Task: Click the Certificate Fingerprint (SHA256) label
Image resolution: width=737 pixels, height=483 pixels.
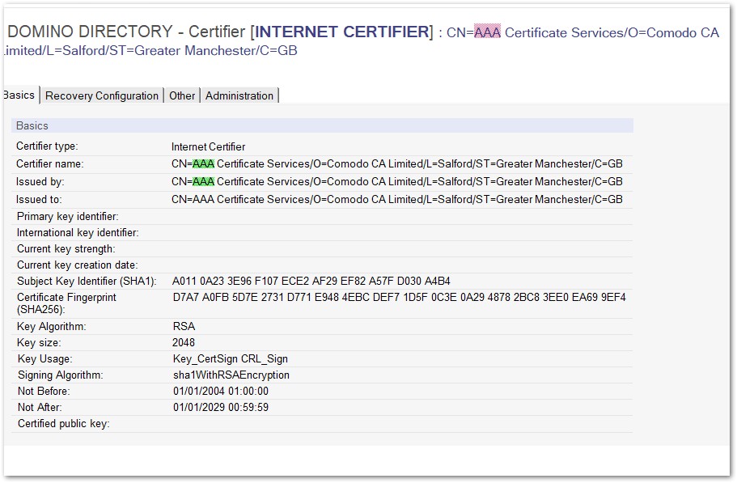Action: 66,303
